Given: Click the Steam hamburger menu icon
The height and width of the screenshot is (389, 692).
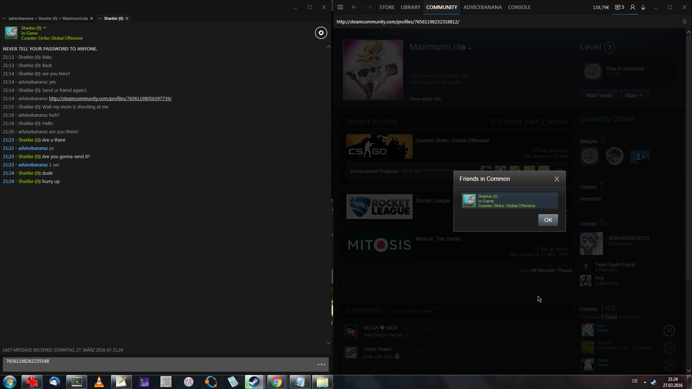Looking at the screenshot, I should (340, 7).
